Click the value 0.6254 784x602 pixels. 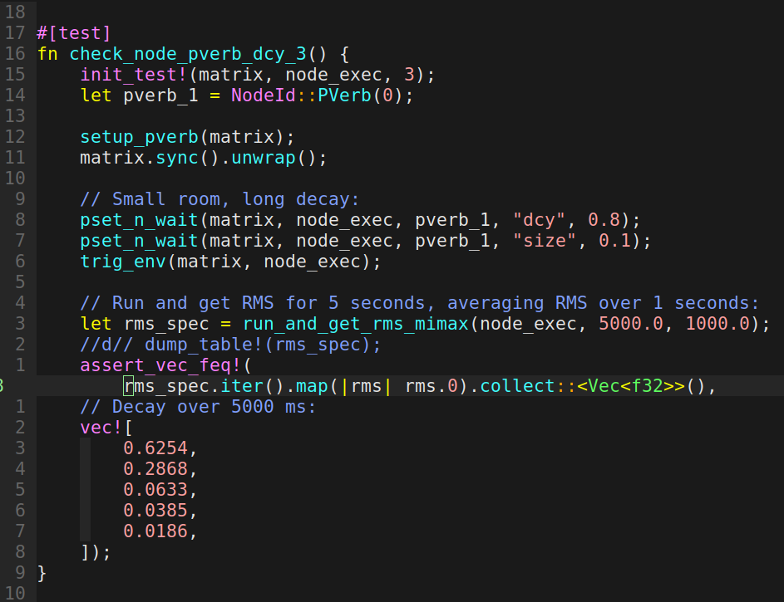[x=155, y=448]
